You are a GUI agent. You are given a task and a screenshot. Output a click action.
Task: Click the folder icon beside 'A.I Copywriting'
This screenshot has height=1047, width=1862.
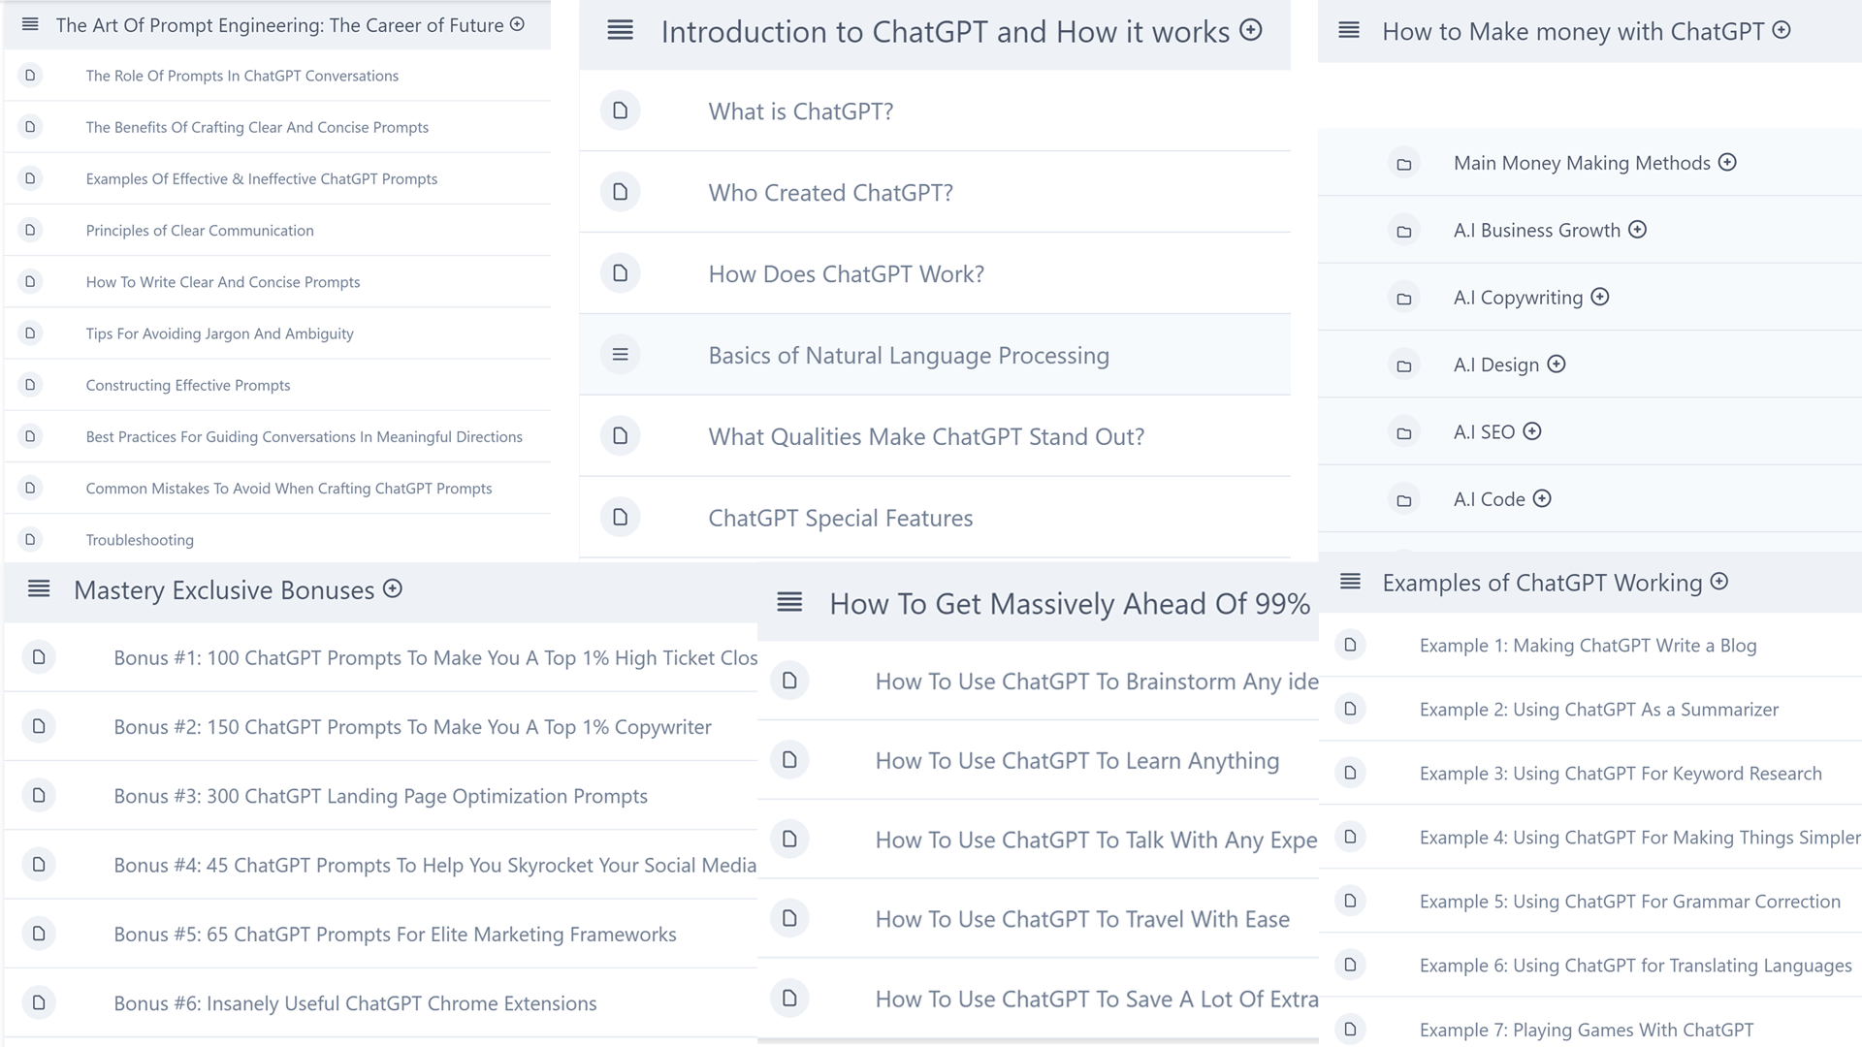(1403, 299)
